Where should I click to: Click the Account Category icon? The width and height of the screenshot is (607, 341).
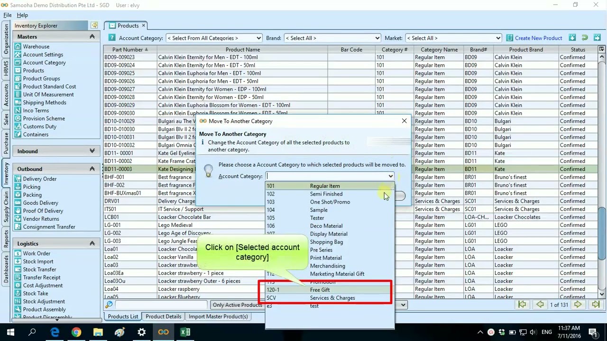coord(18,63)
